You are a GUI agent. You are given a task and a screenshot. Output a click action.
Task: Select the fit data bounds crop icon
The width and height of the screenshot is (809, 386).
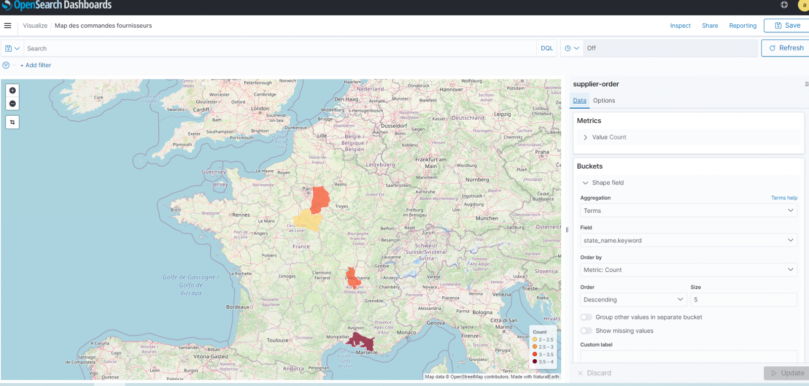click(13, 122)
